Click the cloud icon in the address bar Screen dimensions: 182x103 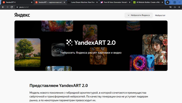pyautogui.click(x=175, y=7)
